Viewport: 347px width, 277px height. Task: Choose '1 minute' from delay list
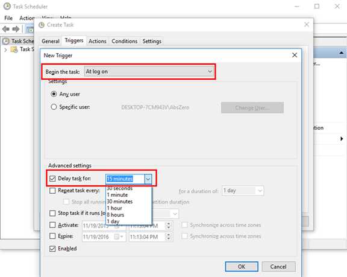click(117, 195)
